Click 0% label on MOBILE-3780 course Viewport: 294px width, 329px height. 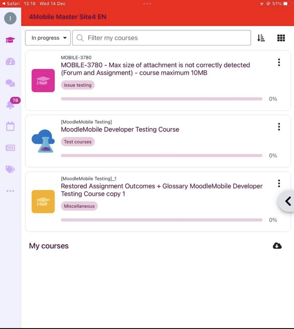pyautogui.click(x=273, y=99)
